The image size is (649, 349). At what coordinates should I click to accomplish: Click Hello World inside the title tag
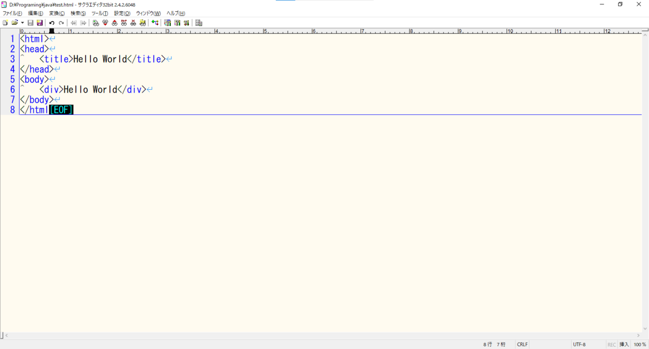click(100, 59)
